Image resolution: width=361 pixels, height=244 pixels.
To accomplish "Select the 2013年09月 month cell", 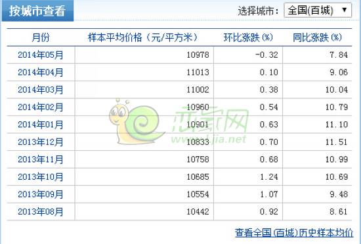I will click(x=41, y=194).
